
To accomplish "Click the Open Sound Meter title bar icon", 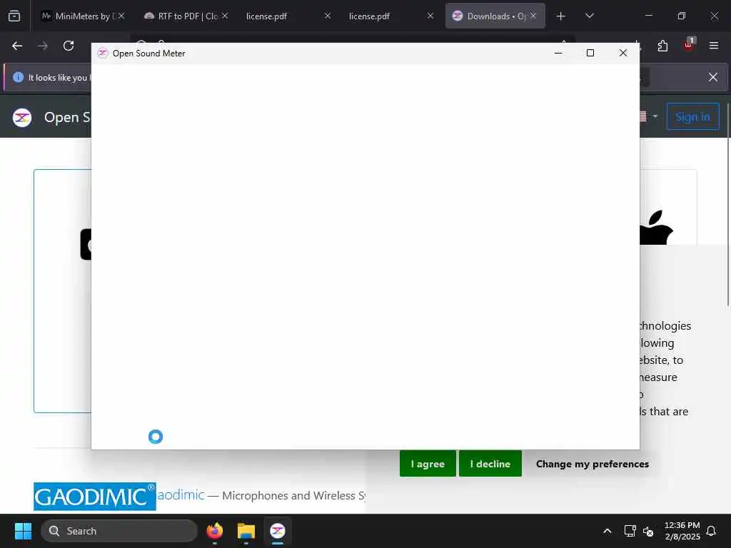I will [x=103, y=53].
